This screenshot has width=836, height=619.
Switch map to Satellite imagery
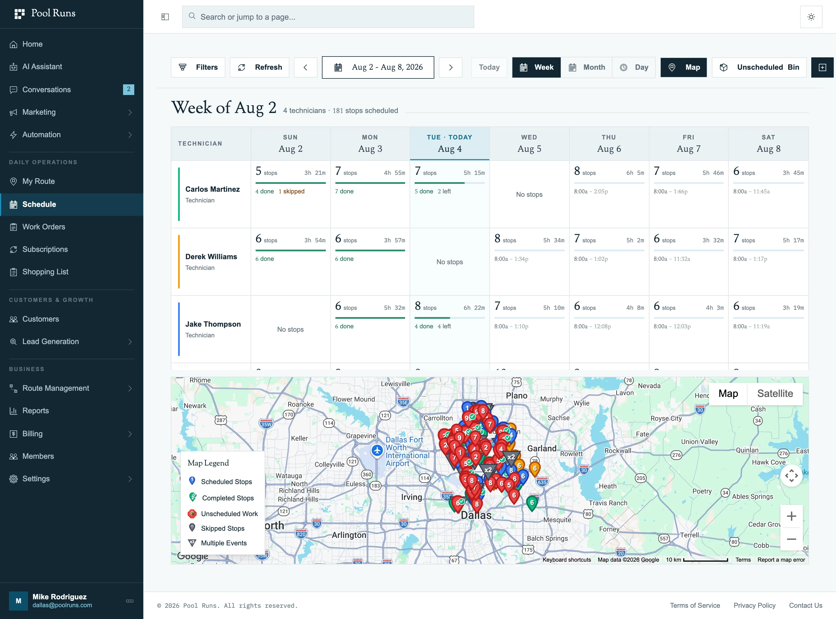click(775, 394)
